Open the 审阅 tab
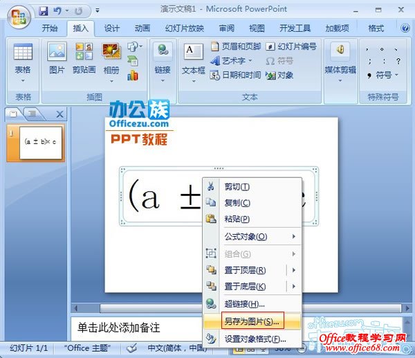Image resolution: width=415 pixels, height=358 pixels. pyautogui.click(x=227, y=28)
